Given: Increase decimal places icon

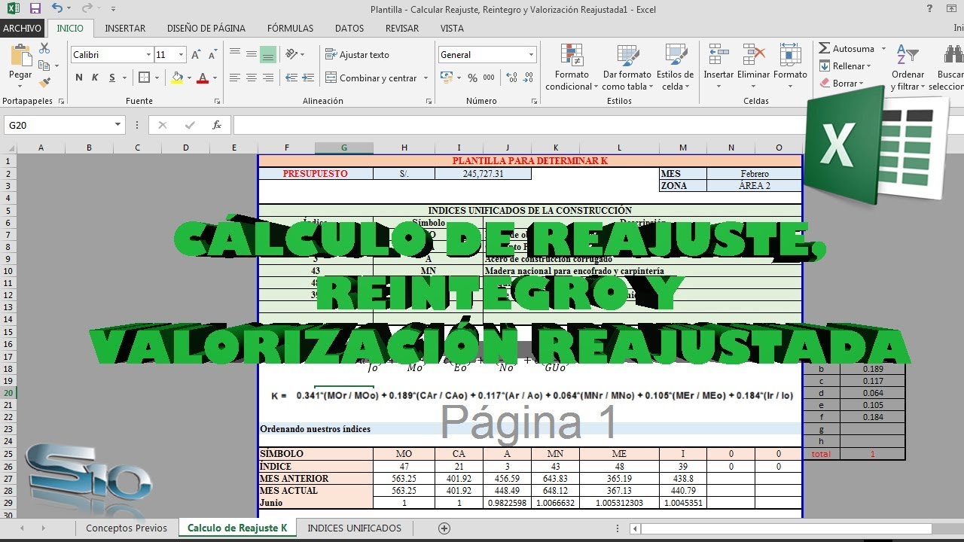Looking at the screenshot, I should click(513, 78).
